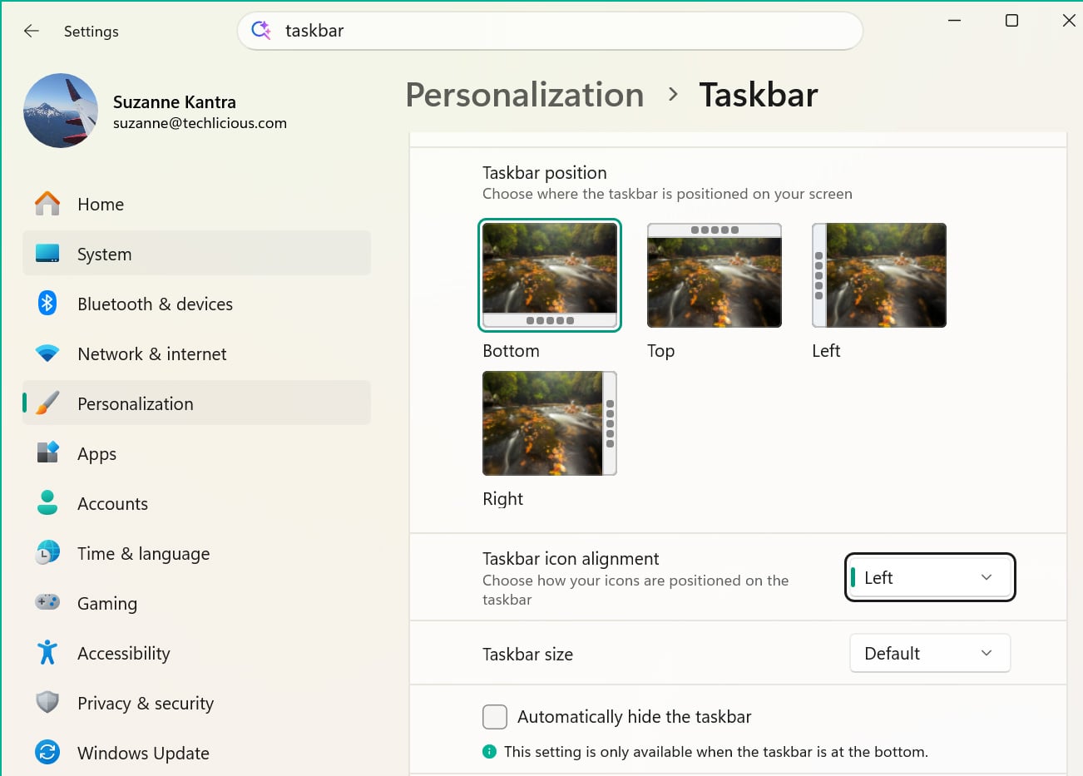Screen dimensions: 1083x776
Task: Click the Time & language globe icon
Action: tap(47, 552)
